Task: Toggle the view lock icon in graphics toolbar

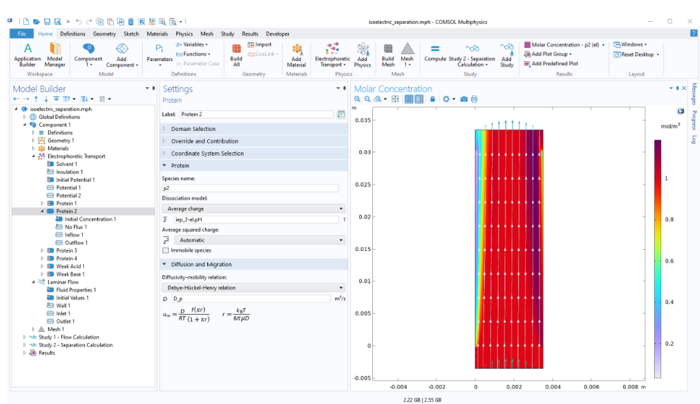Action: [433, 99]
